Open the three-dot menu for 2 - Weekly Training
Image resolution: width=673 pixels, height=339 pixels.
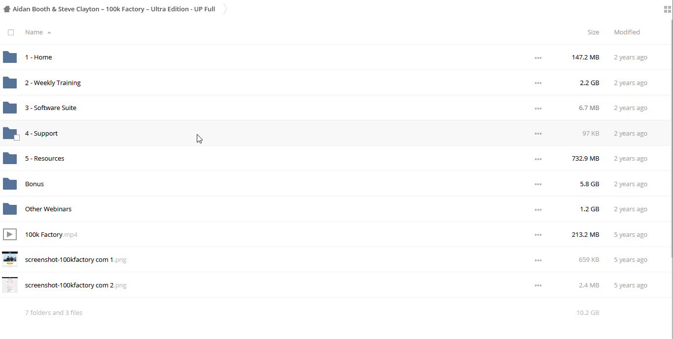[x=538, y=83]
